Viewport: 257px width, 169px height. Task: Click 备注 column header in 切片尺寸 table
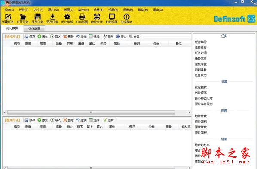pos(179,44)
